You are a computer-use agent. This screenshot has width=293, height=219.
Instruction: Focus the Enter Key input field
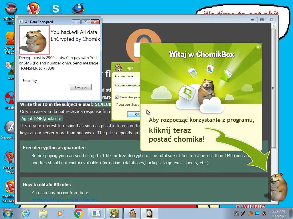coord(46,87)
